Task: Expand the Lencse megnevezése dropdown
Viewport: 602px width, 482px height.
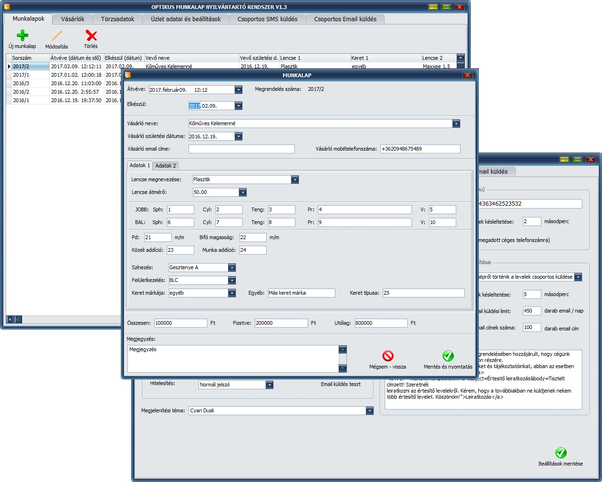Action: 295,179
